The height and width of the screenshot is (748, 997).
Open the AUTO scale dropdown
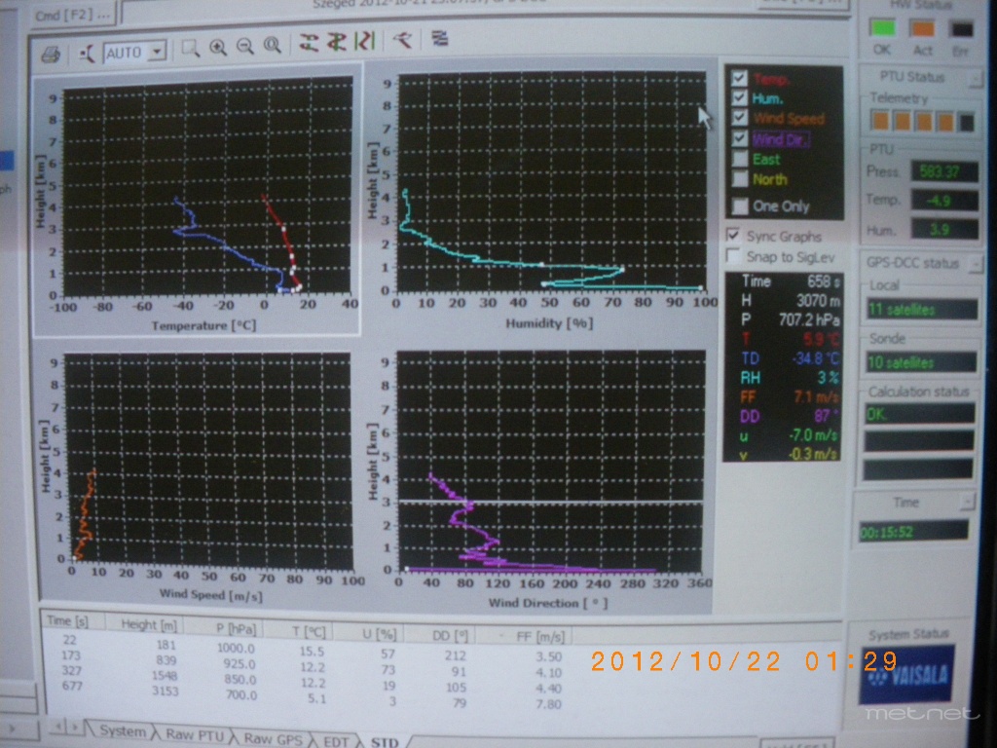(x=158, y=51)
